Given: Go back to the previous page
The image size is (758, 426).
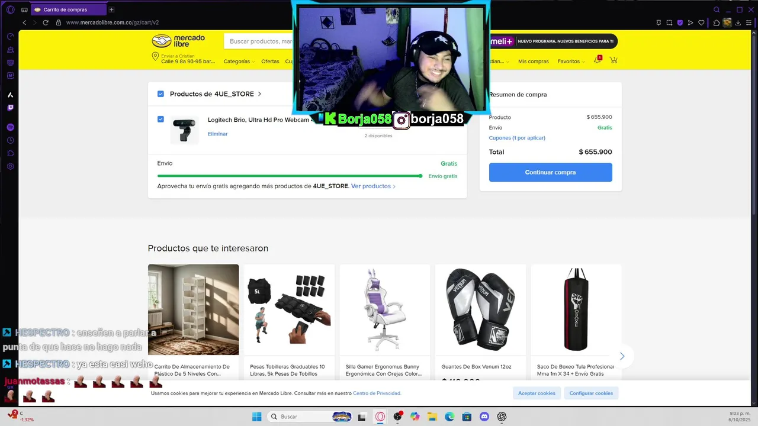Looking at the screenshot, I should [24, 22].
